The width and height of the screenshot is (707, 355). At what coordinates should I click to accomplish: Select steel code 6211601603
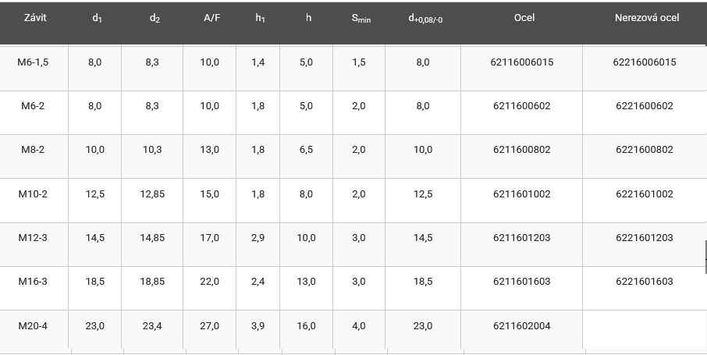click(522, 282)
